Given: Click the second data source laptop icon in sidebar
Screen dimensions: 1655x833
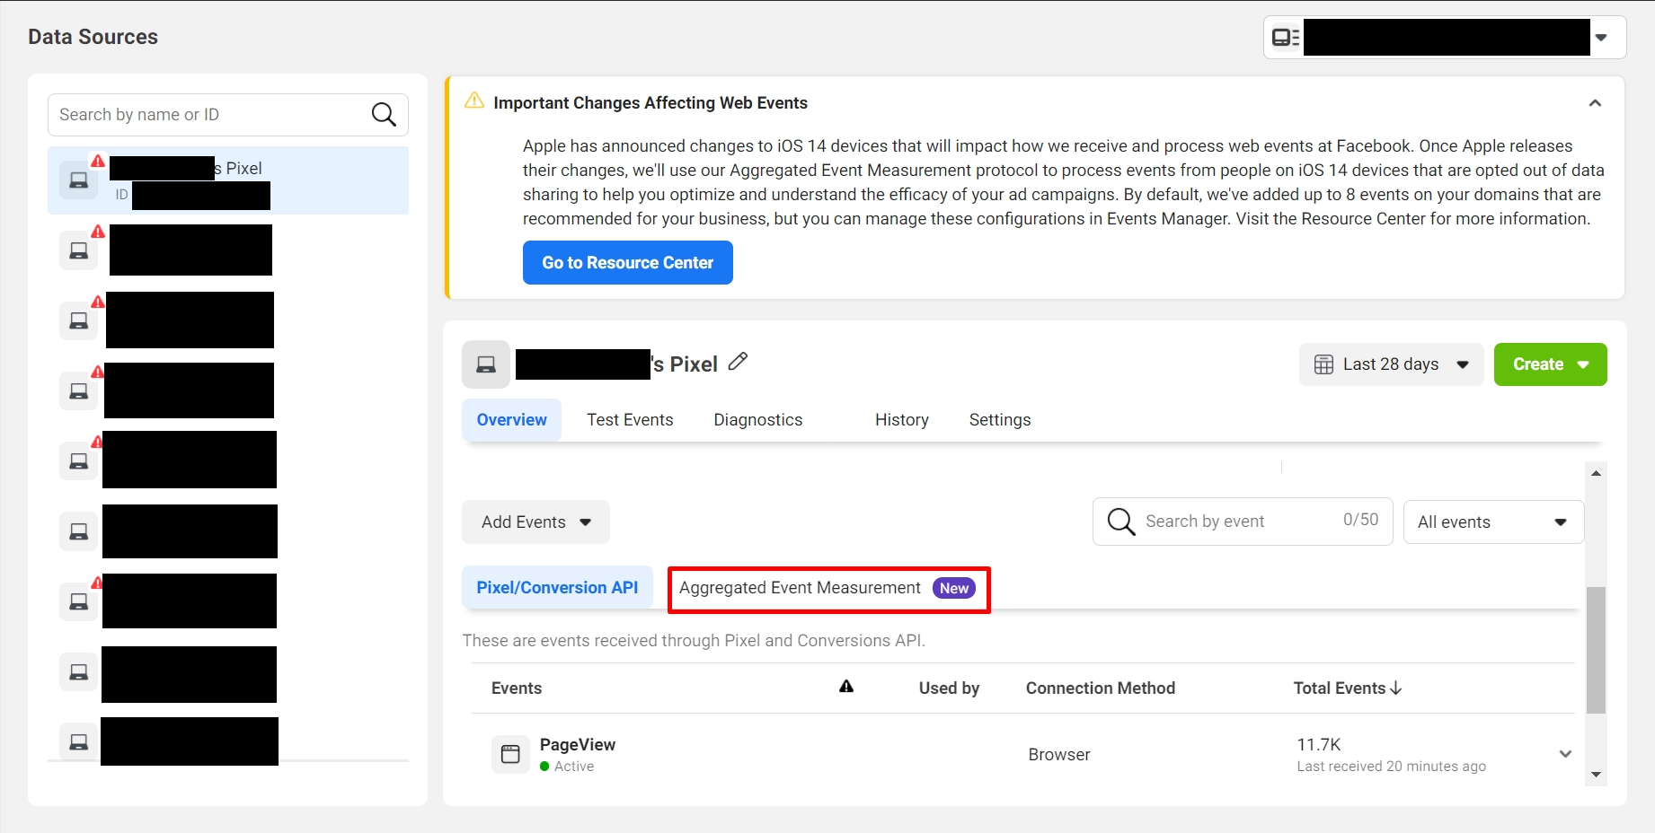Looking at the screenshot, I should [79, 250].
